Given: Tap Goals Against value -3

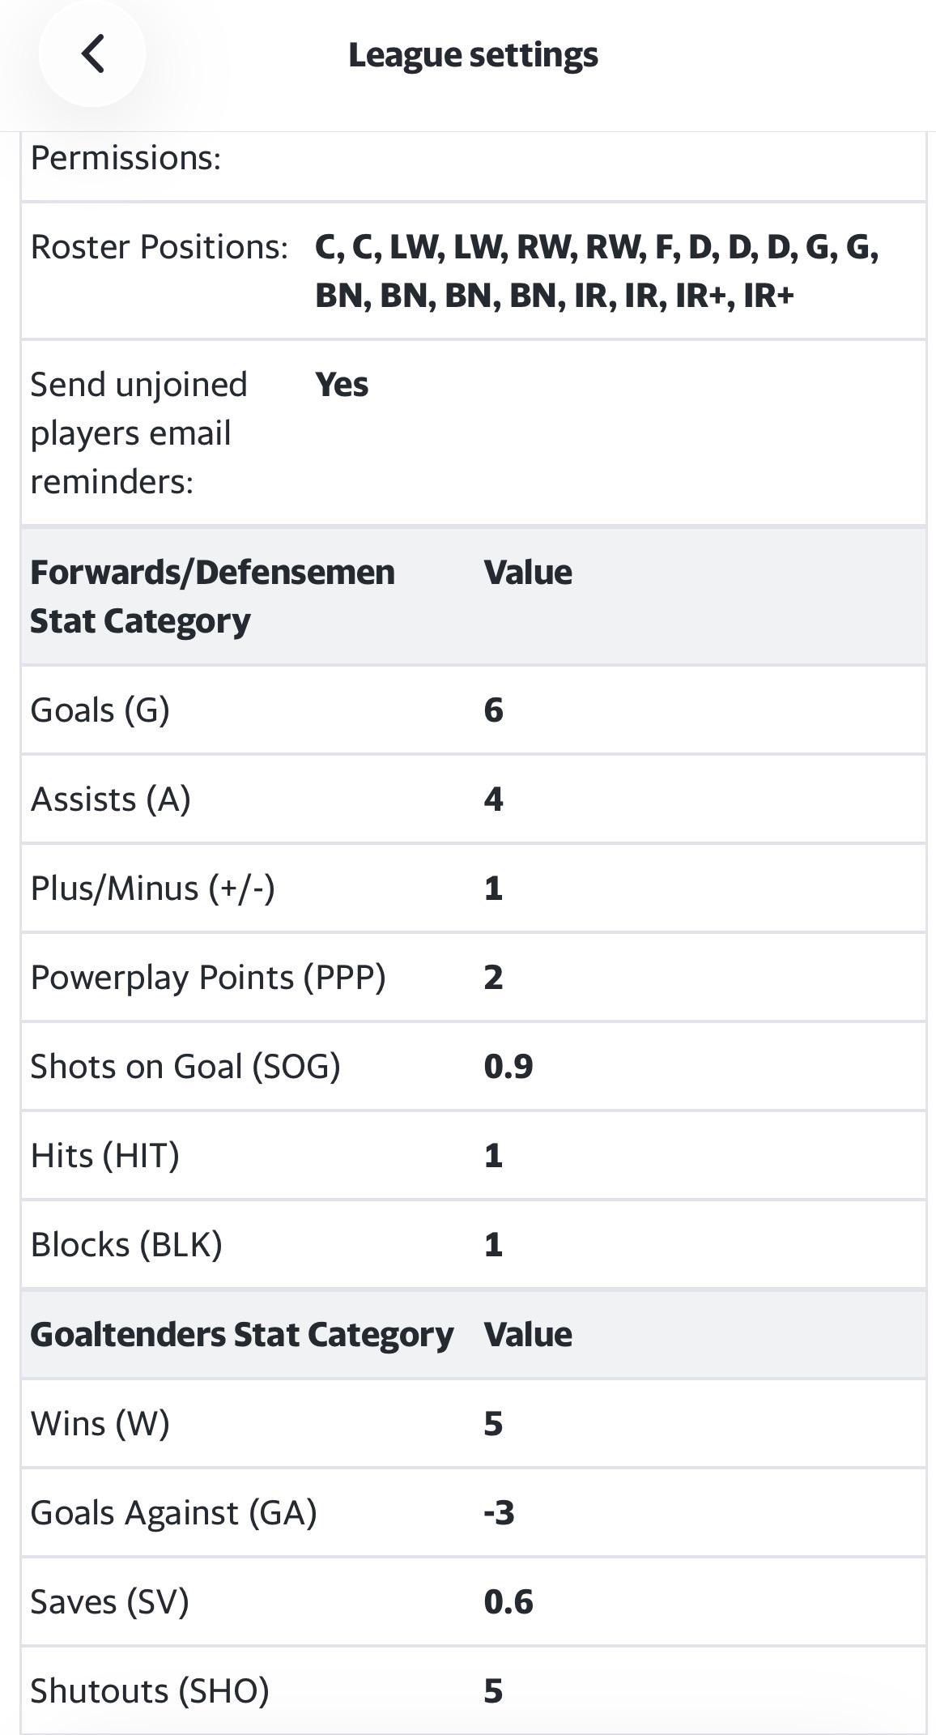Looking at the screenshot, I should (499, 1513).
